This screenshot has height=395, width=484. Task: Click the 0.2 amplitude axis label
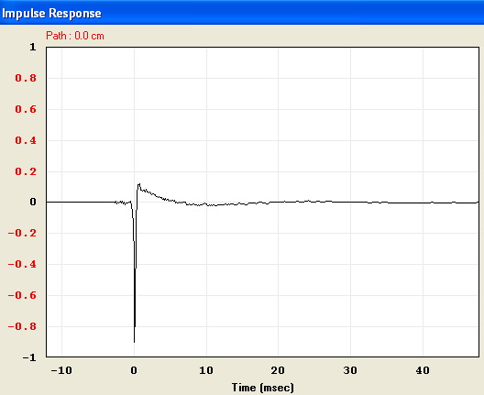(x=26, y=171)
